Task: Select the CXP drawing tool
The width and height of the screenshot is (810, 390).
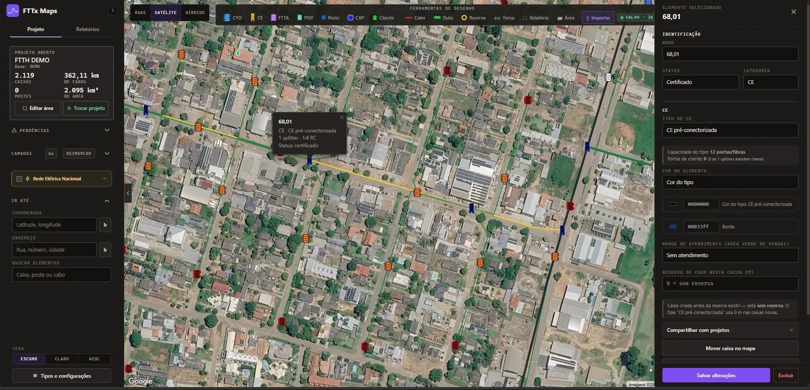Action: 356,18
